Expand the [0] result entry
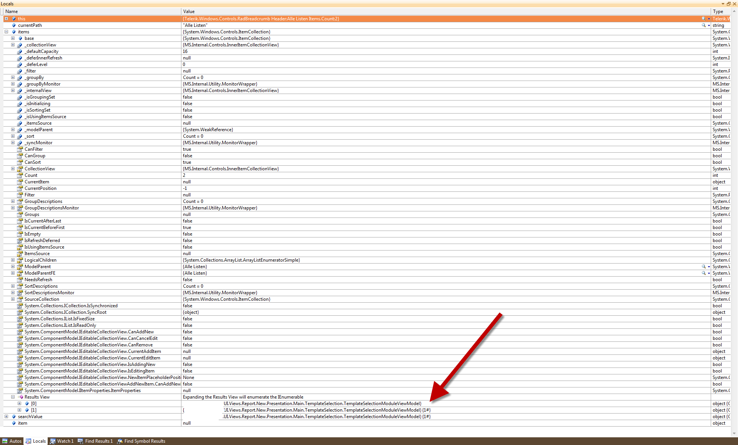 click(19, 404)
